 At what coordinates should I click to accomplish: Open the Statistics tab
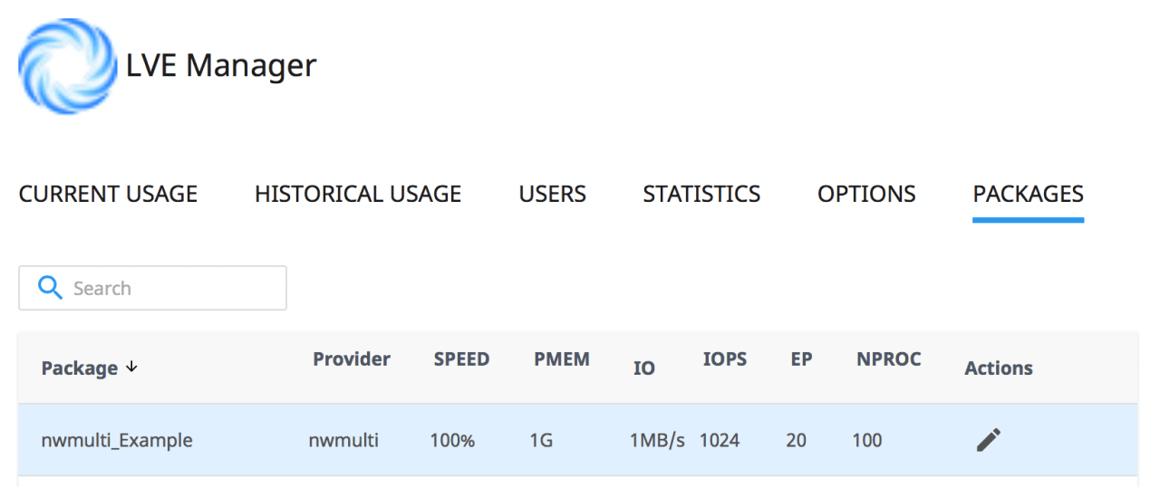tap(701, 194)
